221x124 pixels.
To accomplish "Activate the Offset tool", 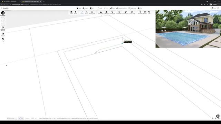I will pos(106,12).
